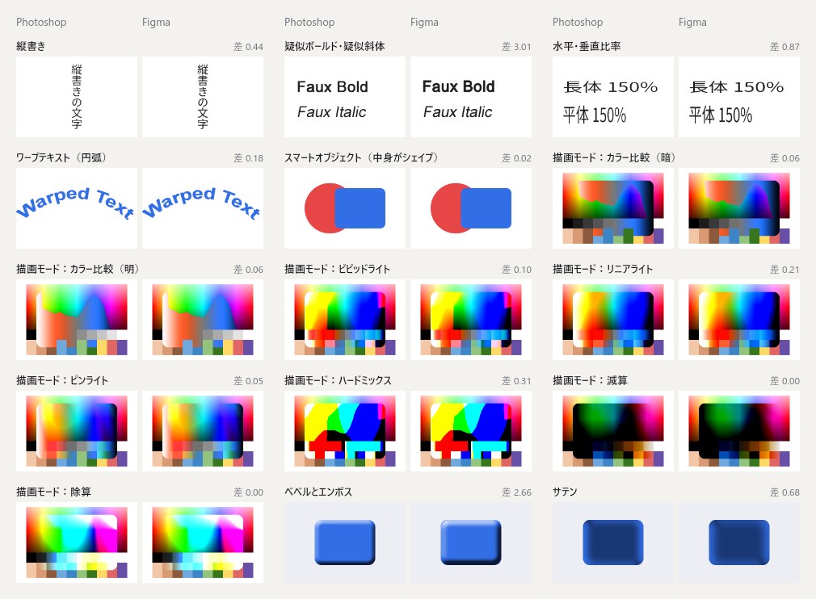Screen dimensions: 816x599
Task: Click the 差 0.18 difference value
Action: point(248,158)
